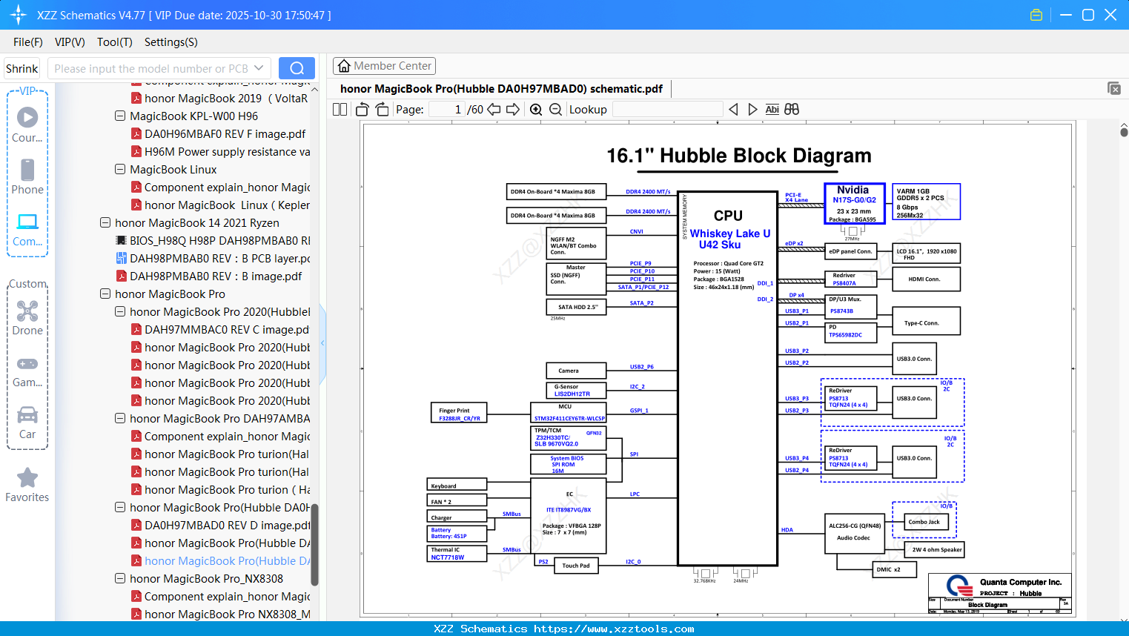Zoom in on the schematic
Image resolution: width=1129 pixels, height=636 pixels.
(536, 110)
